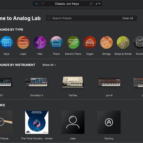Select the Electric Piano type icon
The image size is (143, 143).
pyautogui.click(x=73, y=42)
